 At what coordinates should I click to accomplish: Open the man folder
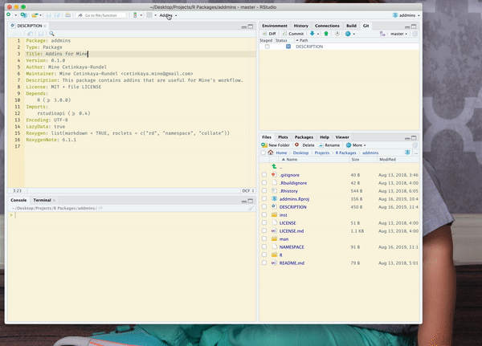pyautogui.click(x=284, y=238)
